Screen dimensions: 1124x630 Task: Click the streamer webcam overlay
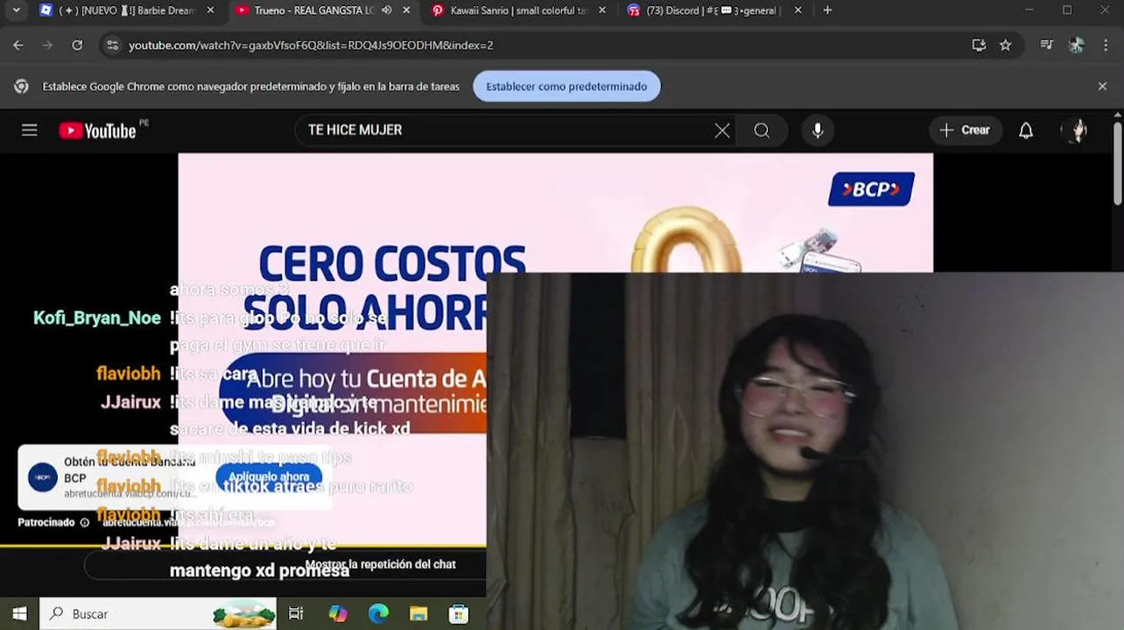[804, 451]
